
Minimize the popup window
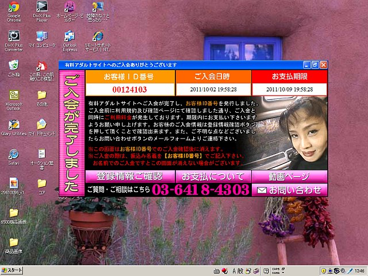[x=306, y=65]
